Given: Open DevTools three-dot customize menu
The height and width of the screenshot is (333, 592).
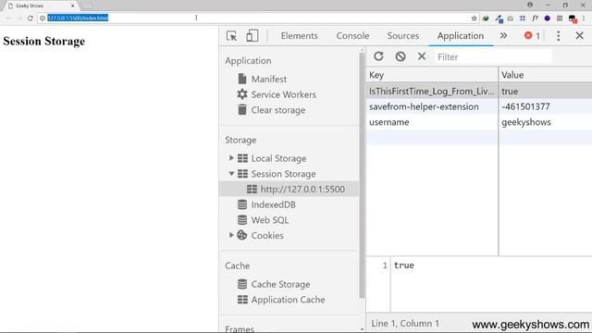Looking at the screenshot, I should (x=559, y=36).
